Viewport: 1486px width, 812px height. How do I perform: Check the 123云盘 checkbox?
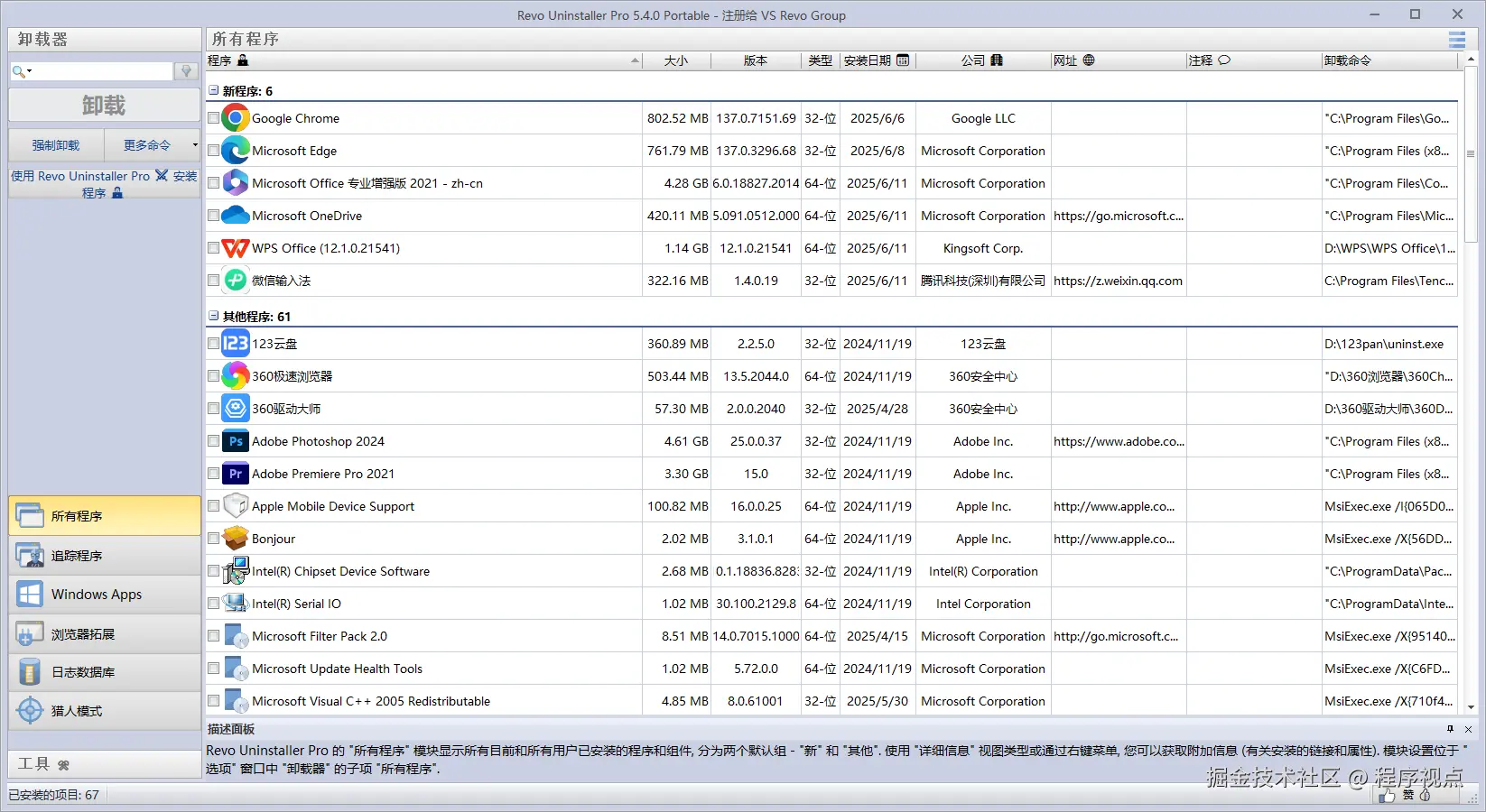point(214,344)
